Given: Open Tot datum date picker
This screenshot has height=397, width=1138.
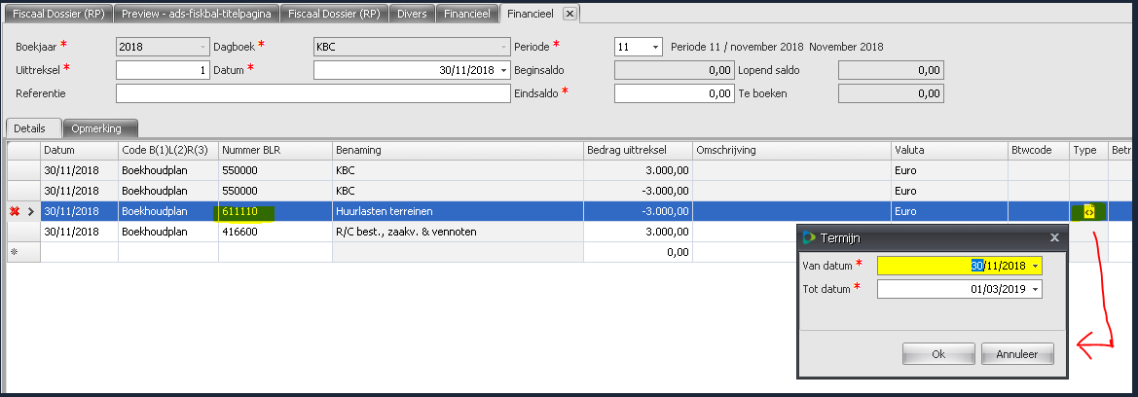Looking at the screenshot, I should [x=1035, y=289].
